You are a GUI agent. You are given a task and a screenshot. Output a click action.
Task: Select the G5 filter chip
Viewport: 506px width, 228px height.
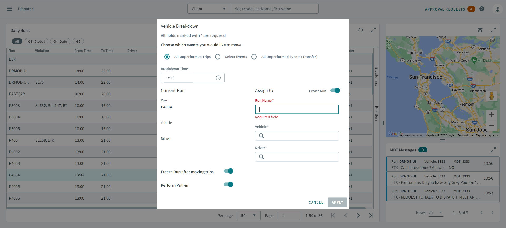pos(78,41)
